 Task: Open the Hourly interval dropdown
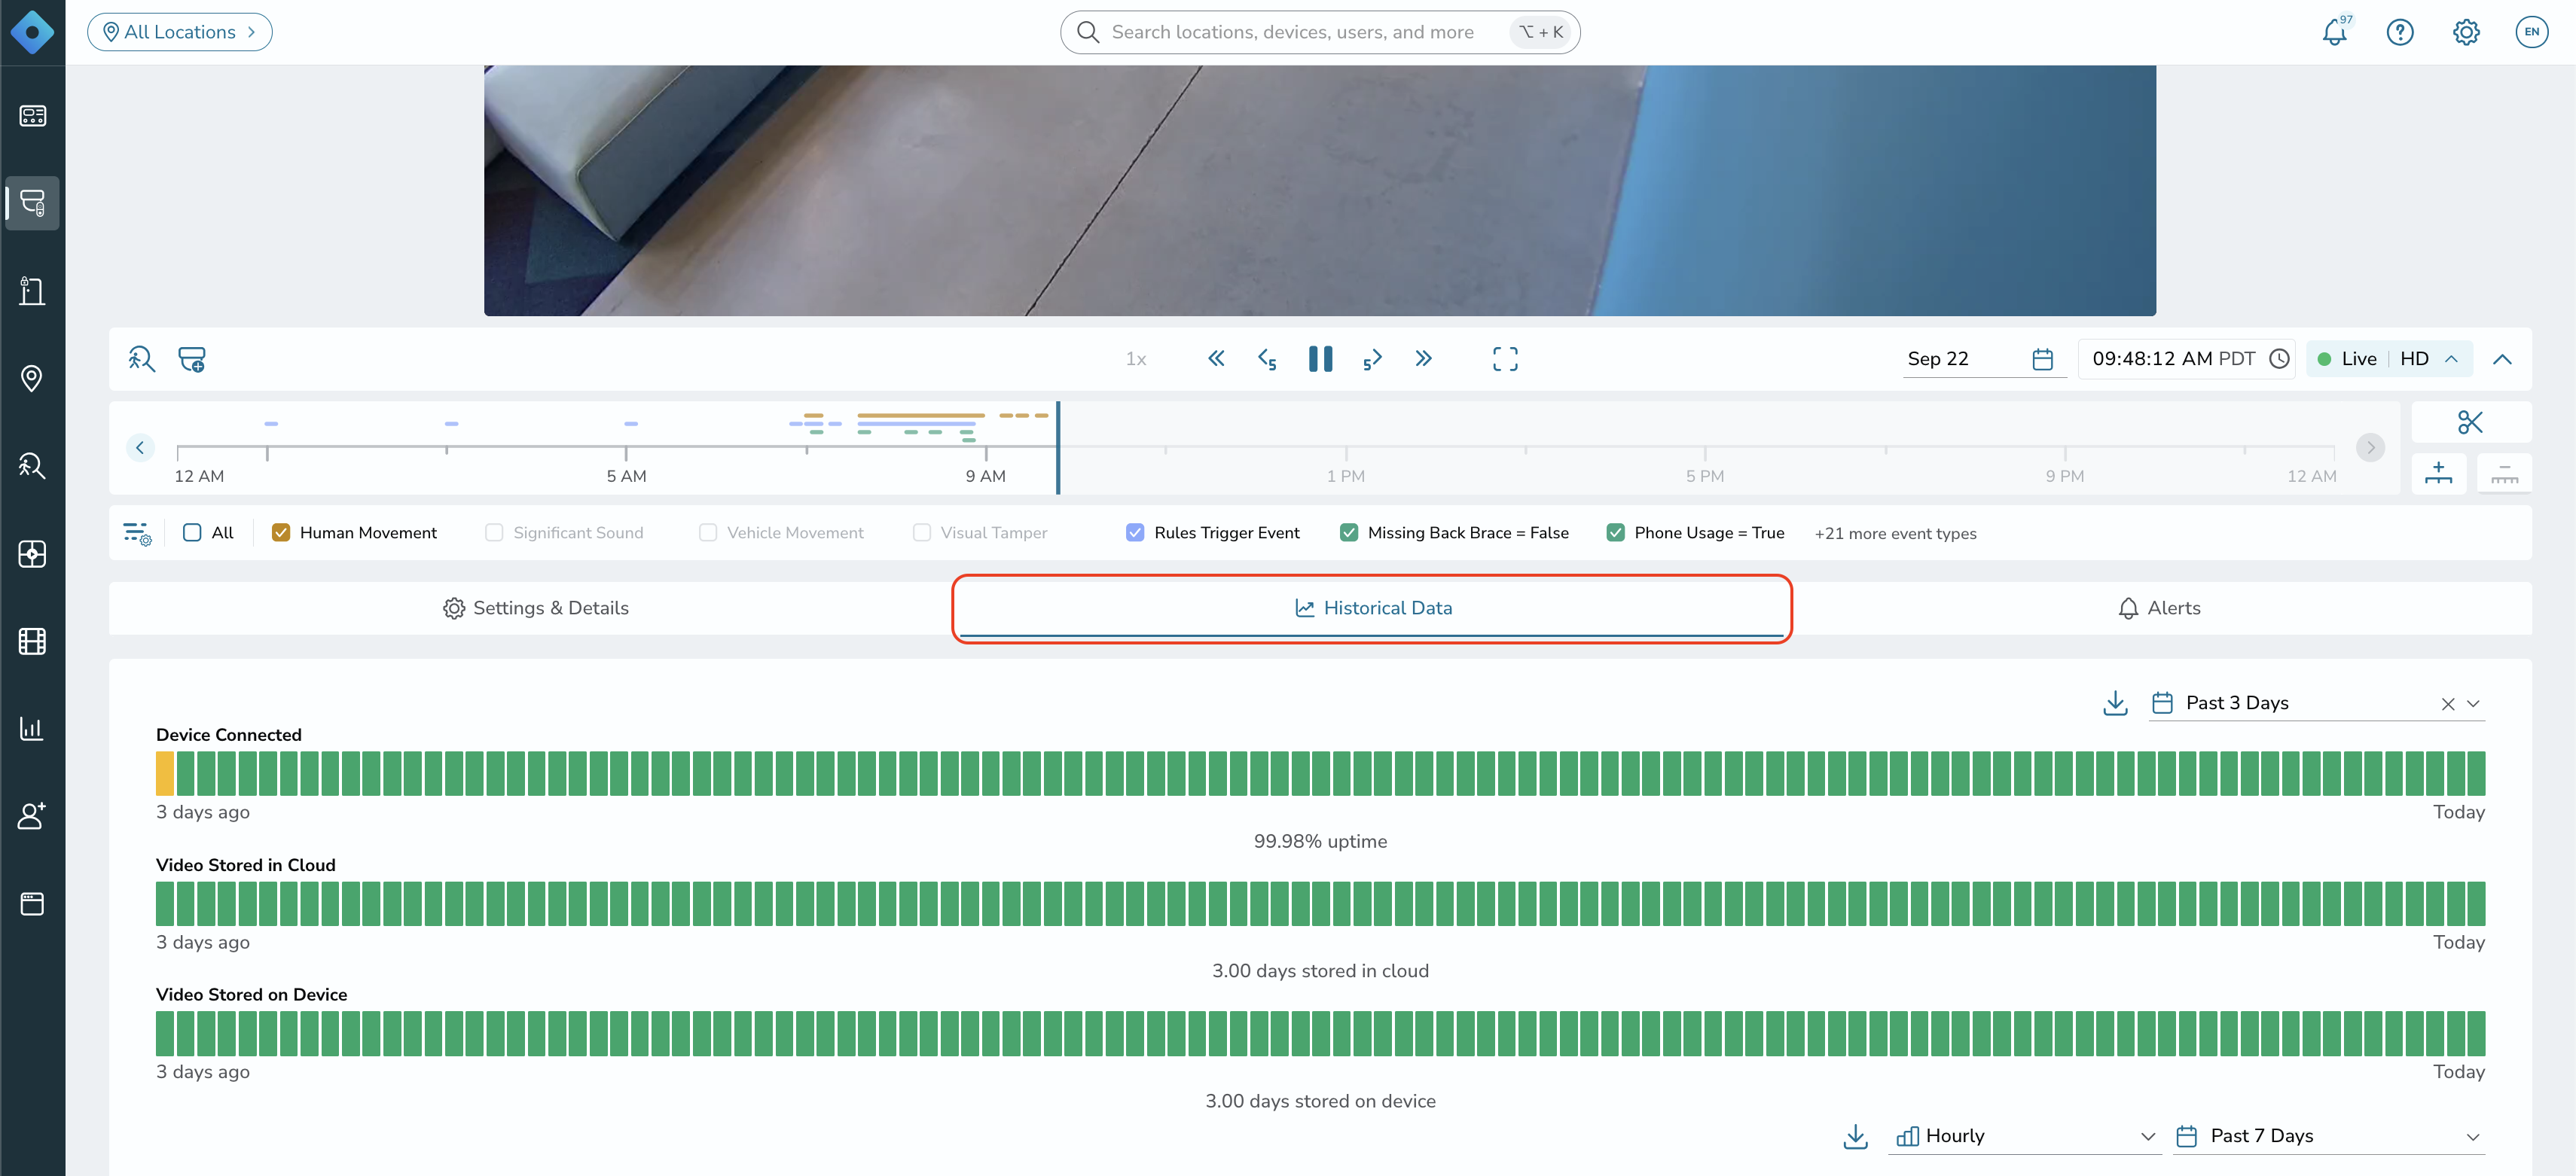point(2025,1136)
